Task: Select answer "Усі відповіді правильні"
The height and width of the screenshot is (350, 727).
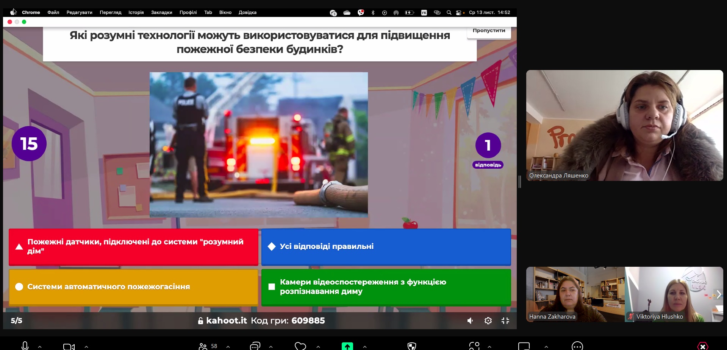Action: pos(386,247)
